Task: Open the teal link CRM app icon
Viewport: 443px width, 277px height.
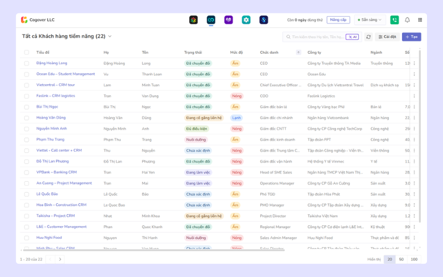Action: point(211,20)
